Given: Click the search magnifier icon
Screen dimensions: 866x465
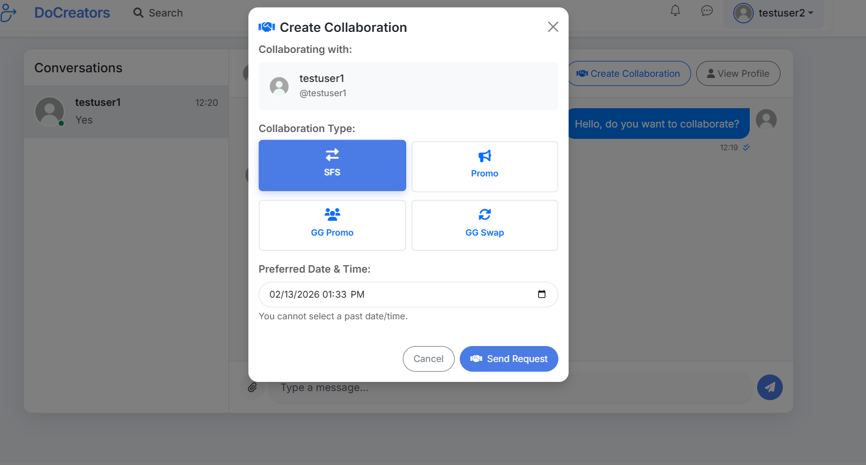Looking at the screenshot, I should pos(137,12).
